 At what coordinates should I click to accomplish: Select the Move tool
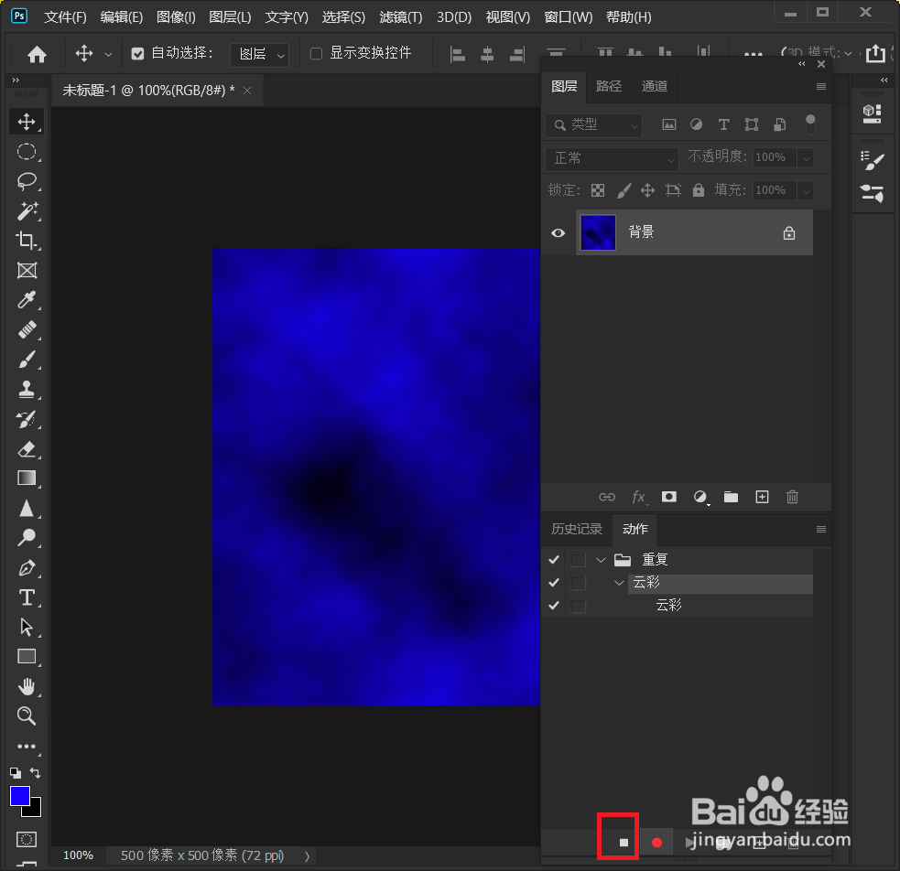tap(27, 121)
